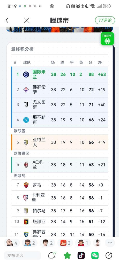Open more reactions with the ellipsis button
119x264 pixels.
(x=110, y=243)
